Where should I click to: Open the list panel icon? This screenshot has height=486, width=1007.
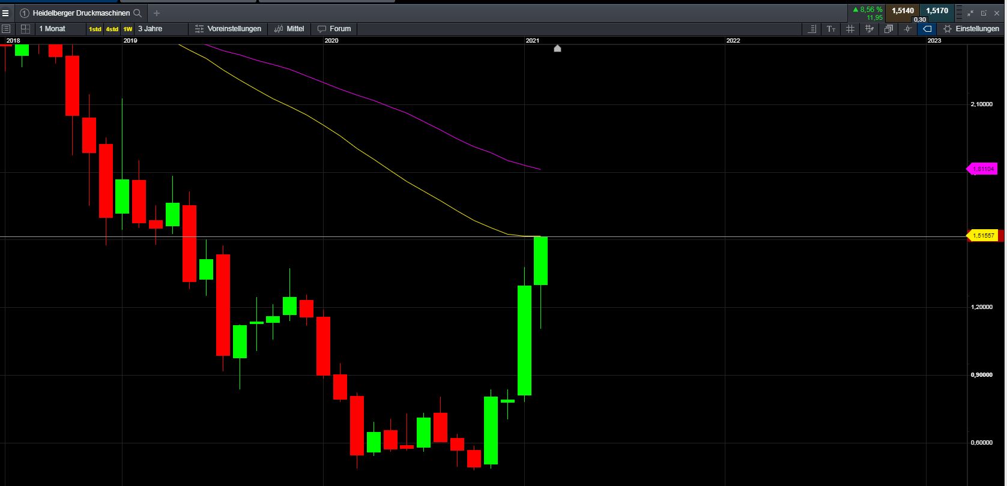point(6,29)
